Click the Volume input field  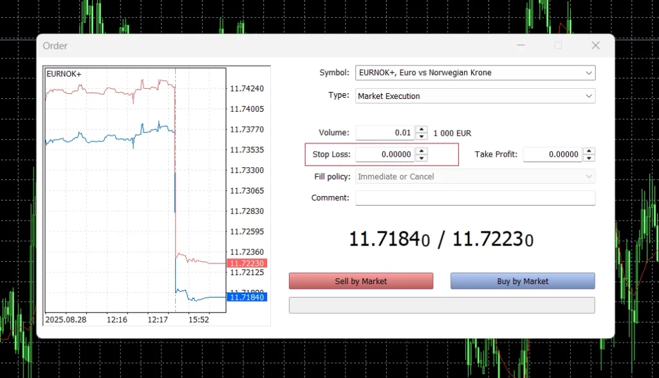tap(385, 133)
